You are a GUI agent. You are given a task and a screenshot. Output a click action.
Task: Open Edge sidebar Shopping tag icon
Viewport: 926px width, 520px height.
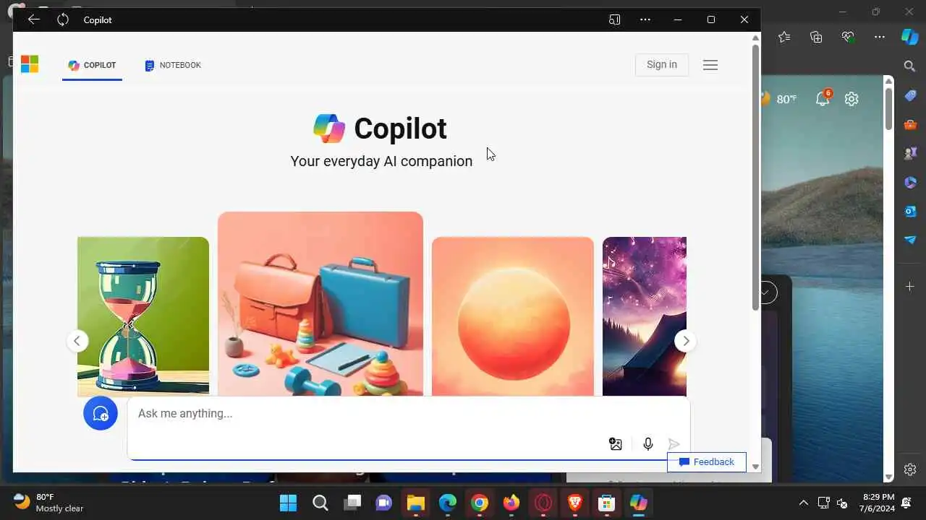pyautogui.click(x=910, y=95)
